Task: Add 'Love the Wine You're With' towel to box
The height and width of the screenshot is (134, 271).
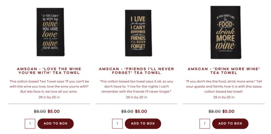Action: pyautogui.click(x=55, y=123)
